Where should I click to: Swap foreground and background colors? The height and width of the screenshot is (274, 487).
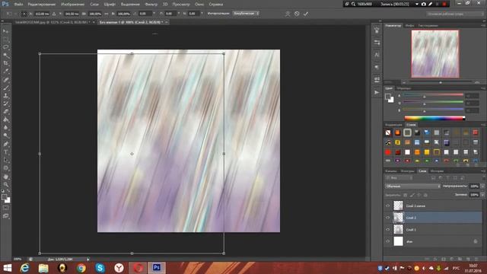click(x=8, y=191)
